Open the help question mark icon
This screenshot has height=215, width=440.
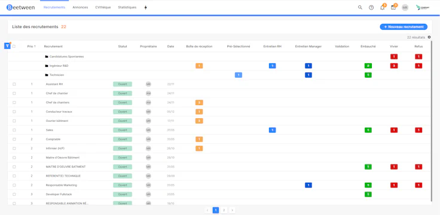[371, 8]
